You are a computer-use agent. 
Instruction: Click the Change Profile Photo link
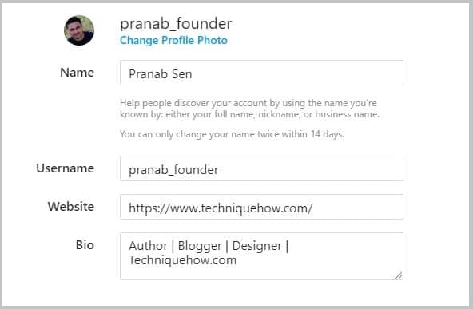click(x=173, y=40)
